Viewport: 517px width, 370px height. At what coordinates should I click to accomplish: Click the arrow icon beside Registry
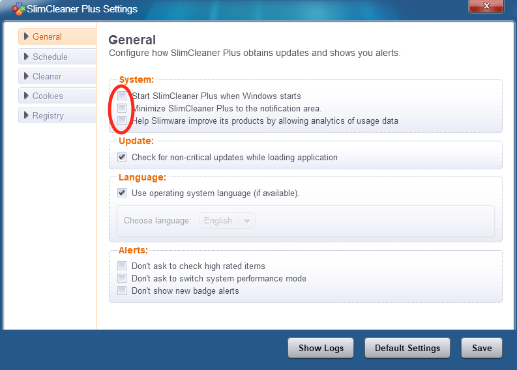point(27,115)
